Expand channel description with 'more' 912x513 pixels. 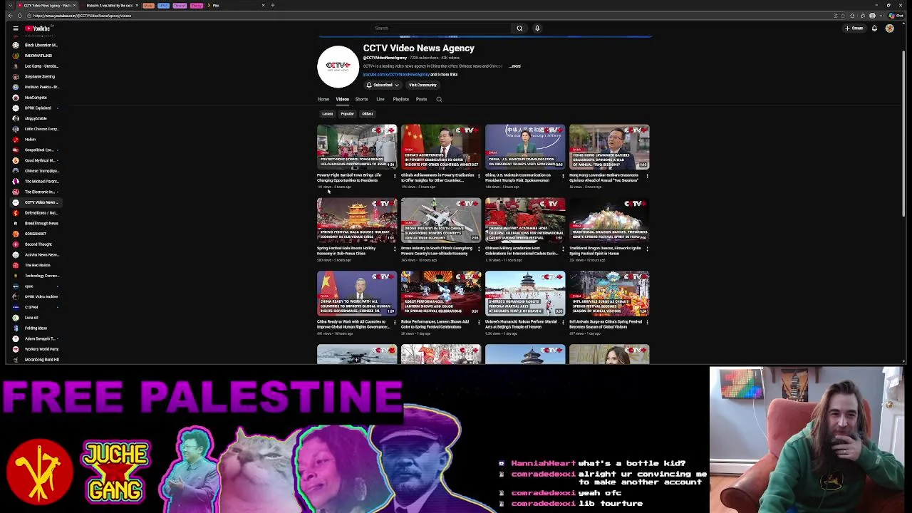click(x=516, y=66)
